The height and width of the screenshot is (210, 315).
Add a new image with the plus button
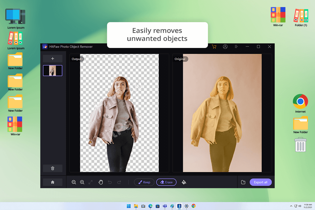pyautogui.click(x=53, y=59)
